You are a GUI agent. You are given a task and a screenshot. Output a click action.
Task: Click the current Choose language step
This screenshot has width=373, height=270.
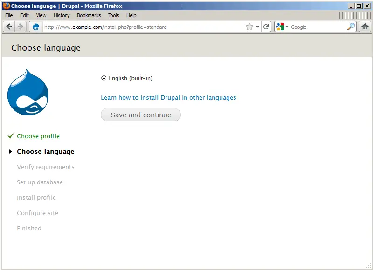[x=45, y=151]
